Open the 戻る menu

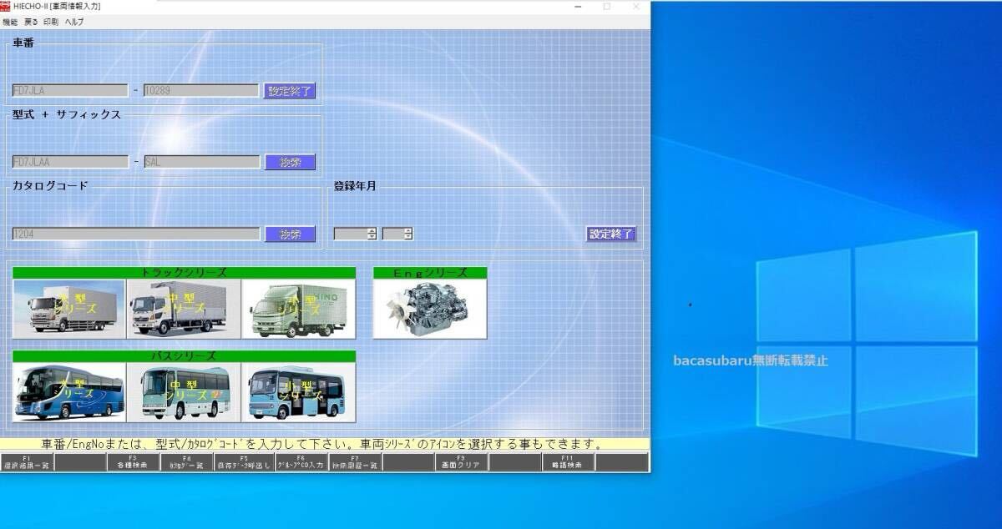click(31, 22)
